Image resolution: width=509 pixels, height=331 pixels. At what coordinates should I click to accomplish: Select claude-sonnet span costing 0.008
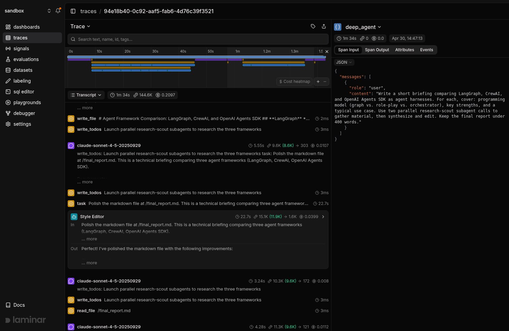coord(198,281)
